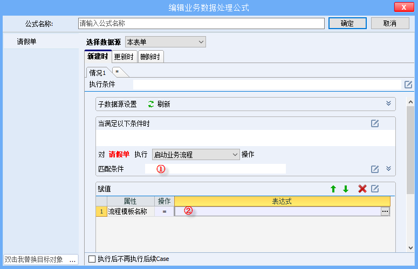The width and height of the screenshot is (418, 269).
Task: Click the 表达式 column header
Action: tap(282, 201)
